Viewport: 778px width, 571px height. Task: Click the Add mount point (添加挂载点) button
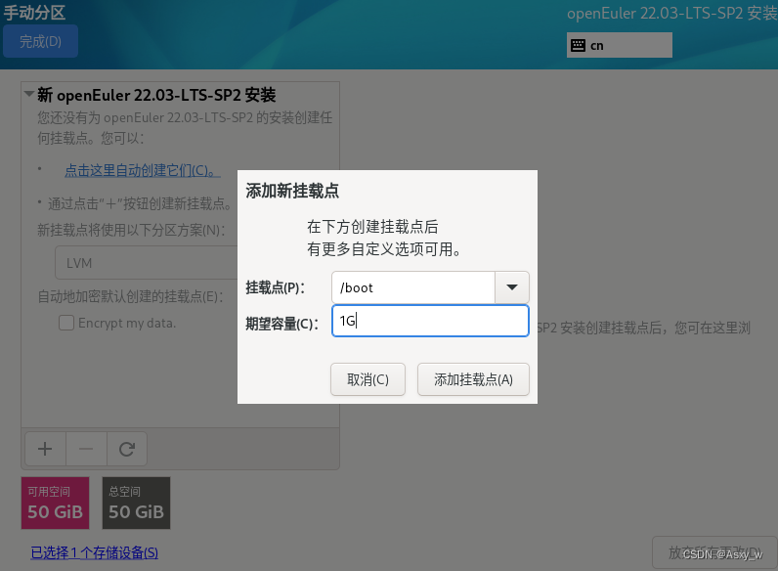click(473, 379)
